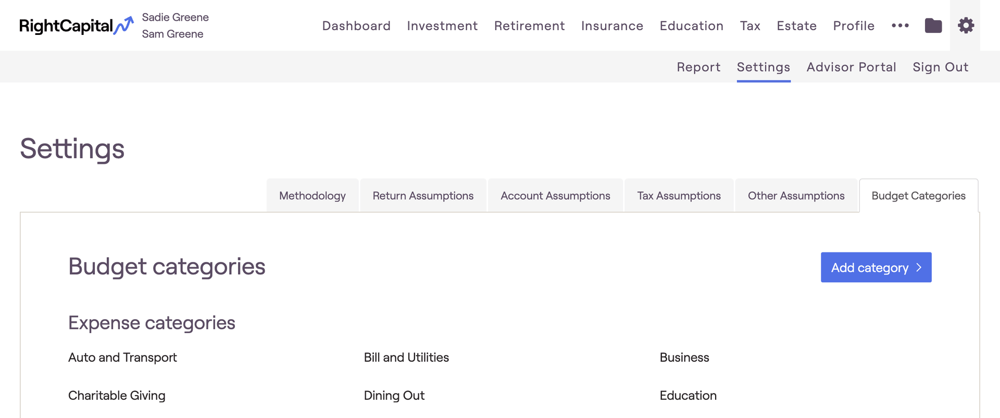
Task: Click the Add category button
Action: [x=876, y=267]
